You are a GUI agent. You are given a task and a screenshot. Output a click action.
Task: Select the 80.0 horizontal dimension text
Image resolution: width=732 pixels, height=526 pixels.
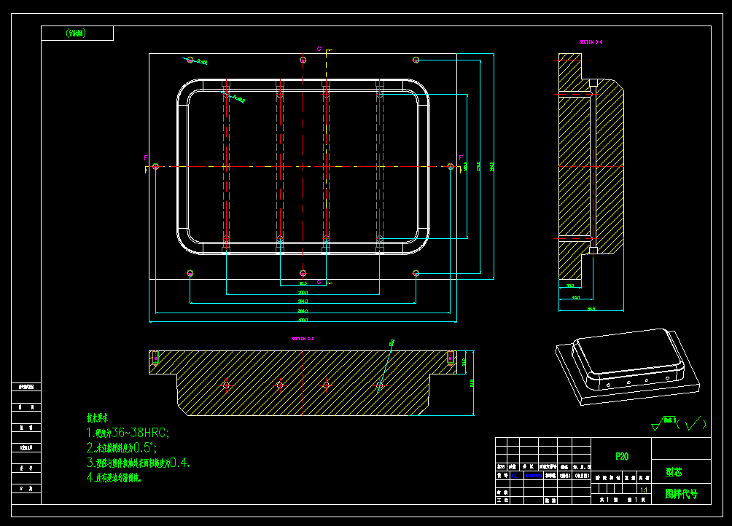(x=303, y=283)
